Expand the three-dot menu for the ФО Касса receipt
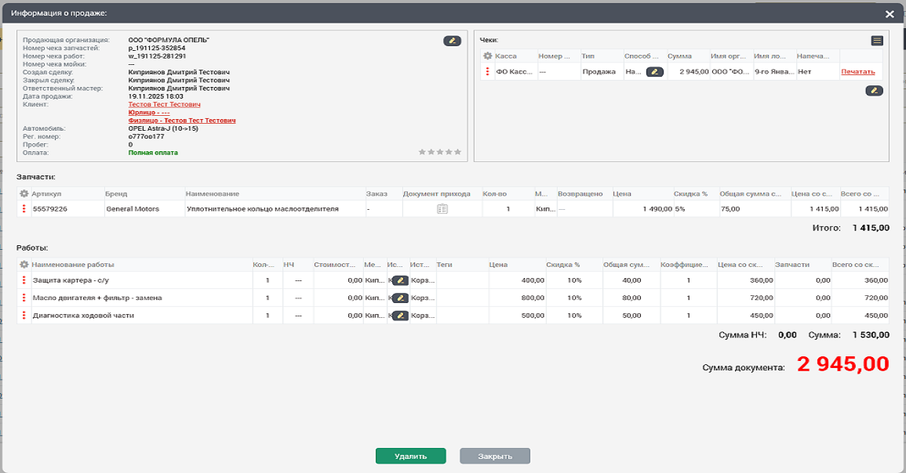 tap(487, 72)
